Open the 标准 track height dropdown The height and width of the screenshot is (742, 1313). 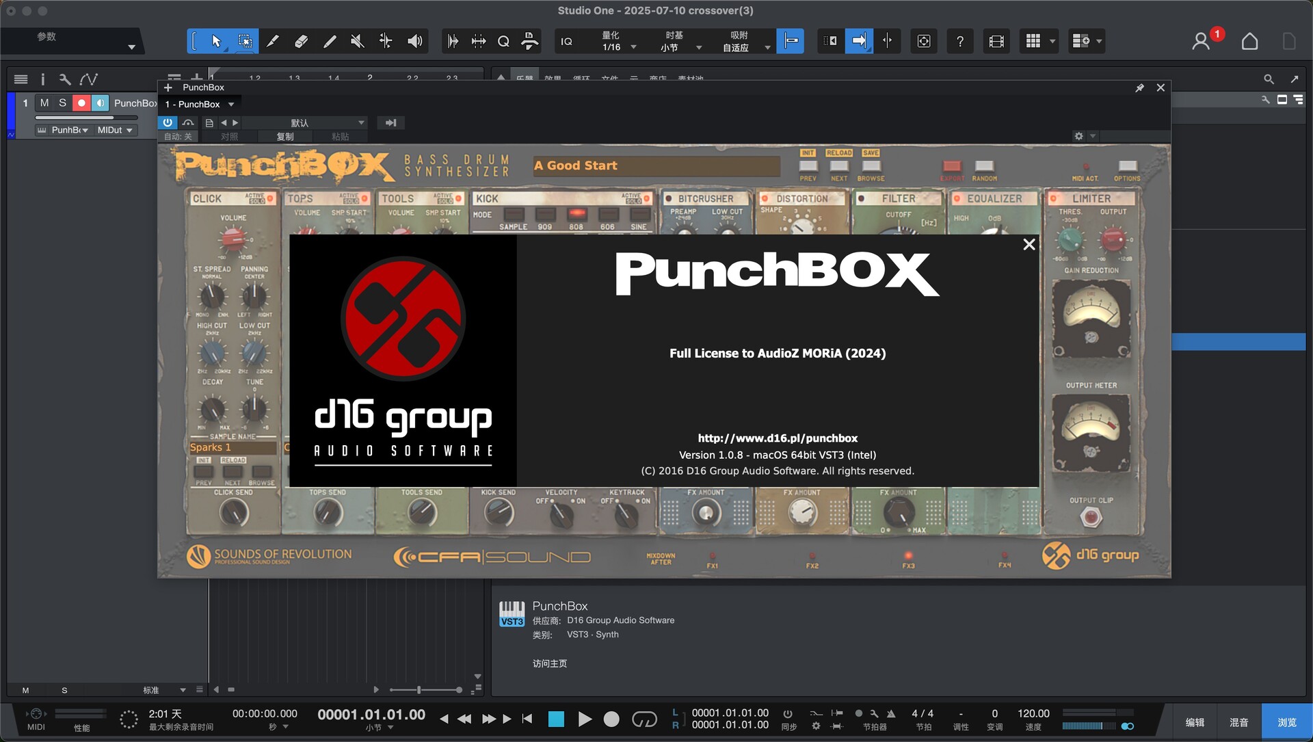pos(163,690)
